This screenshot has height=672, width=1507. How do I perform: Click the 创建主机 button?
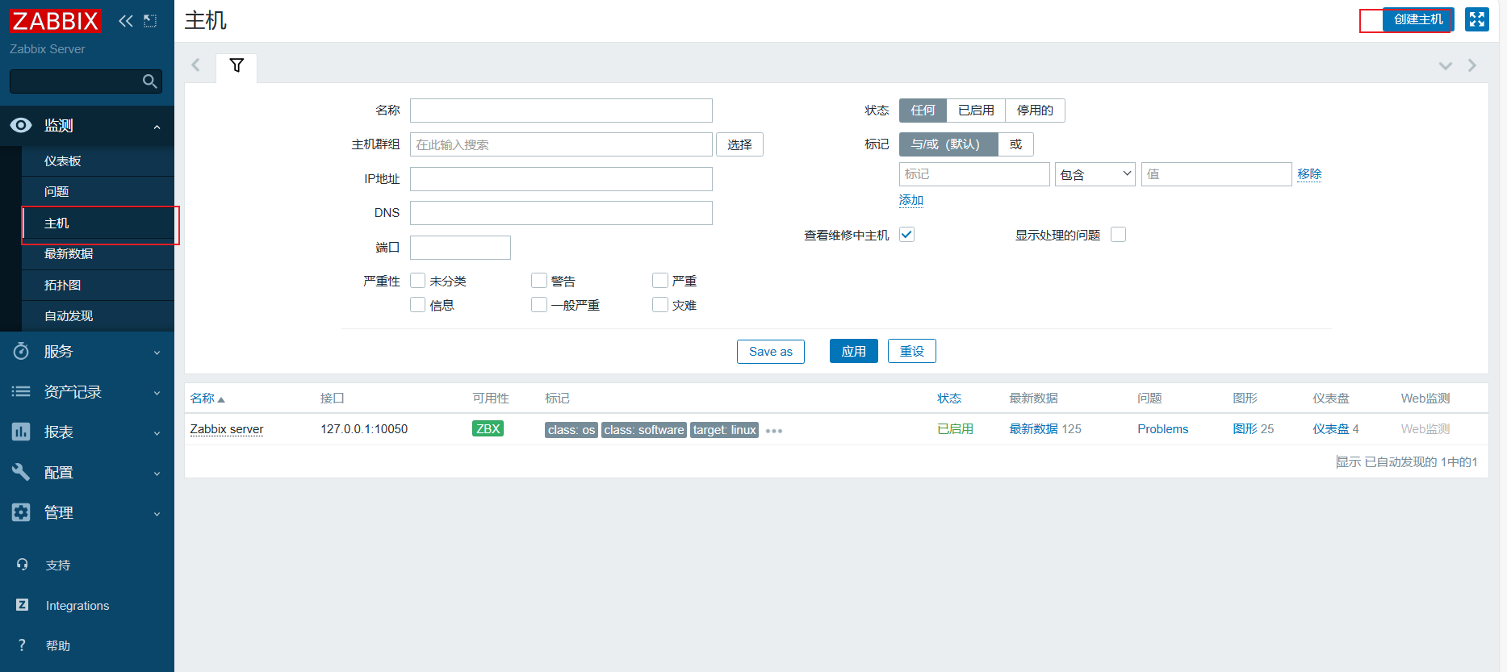(1418, 19)
